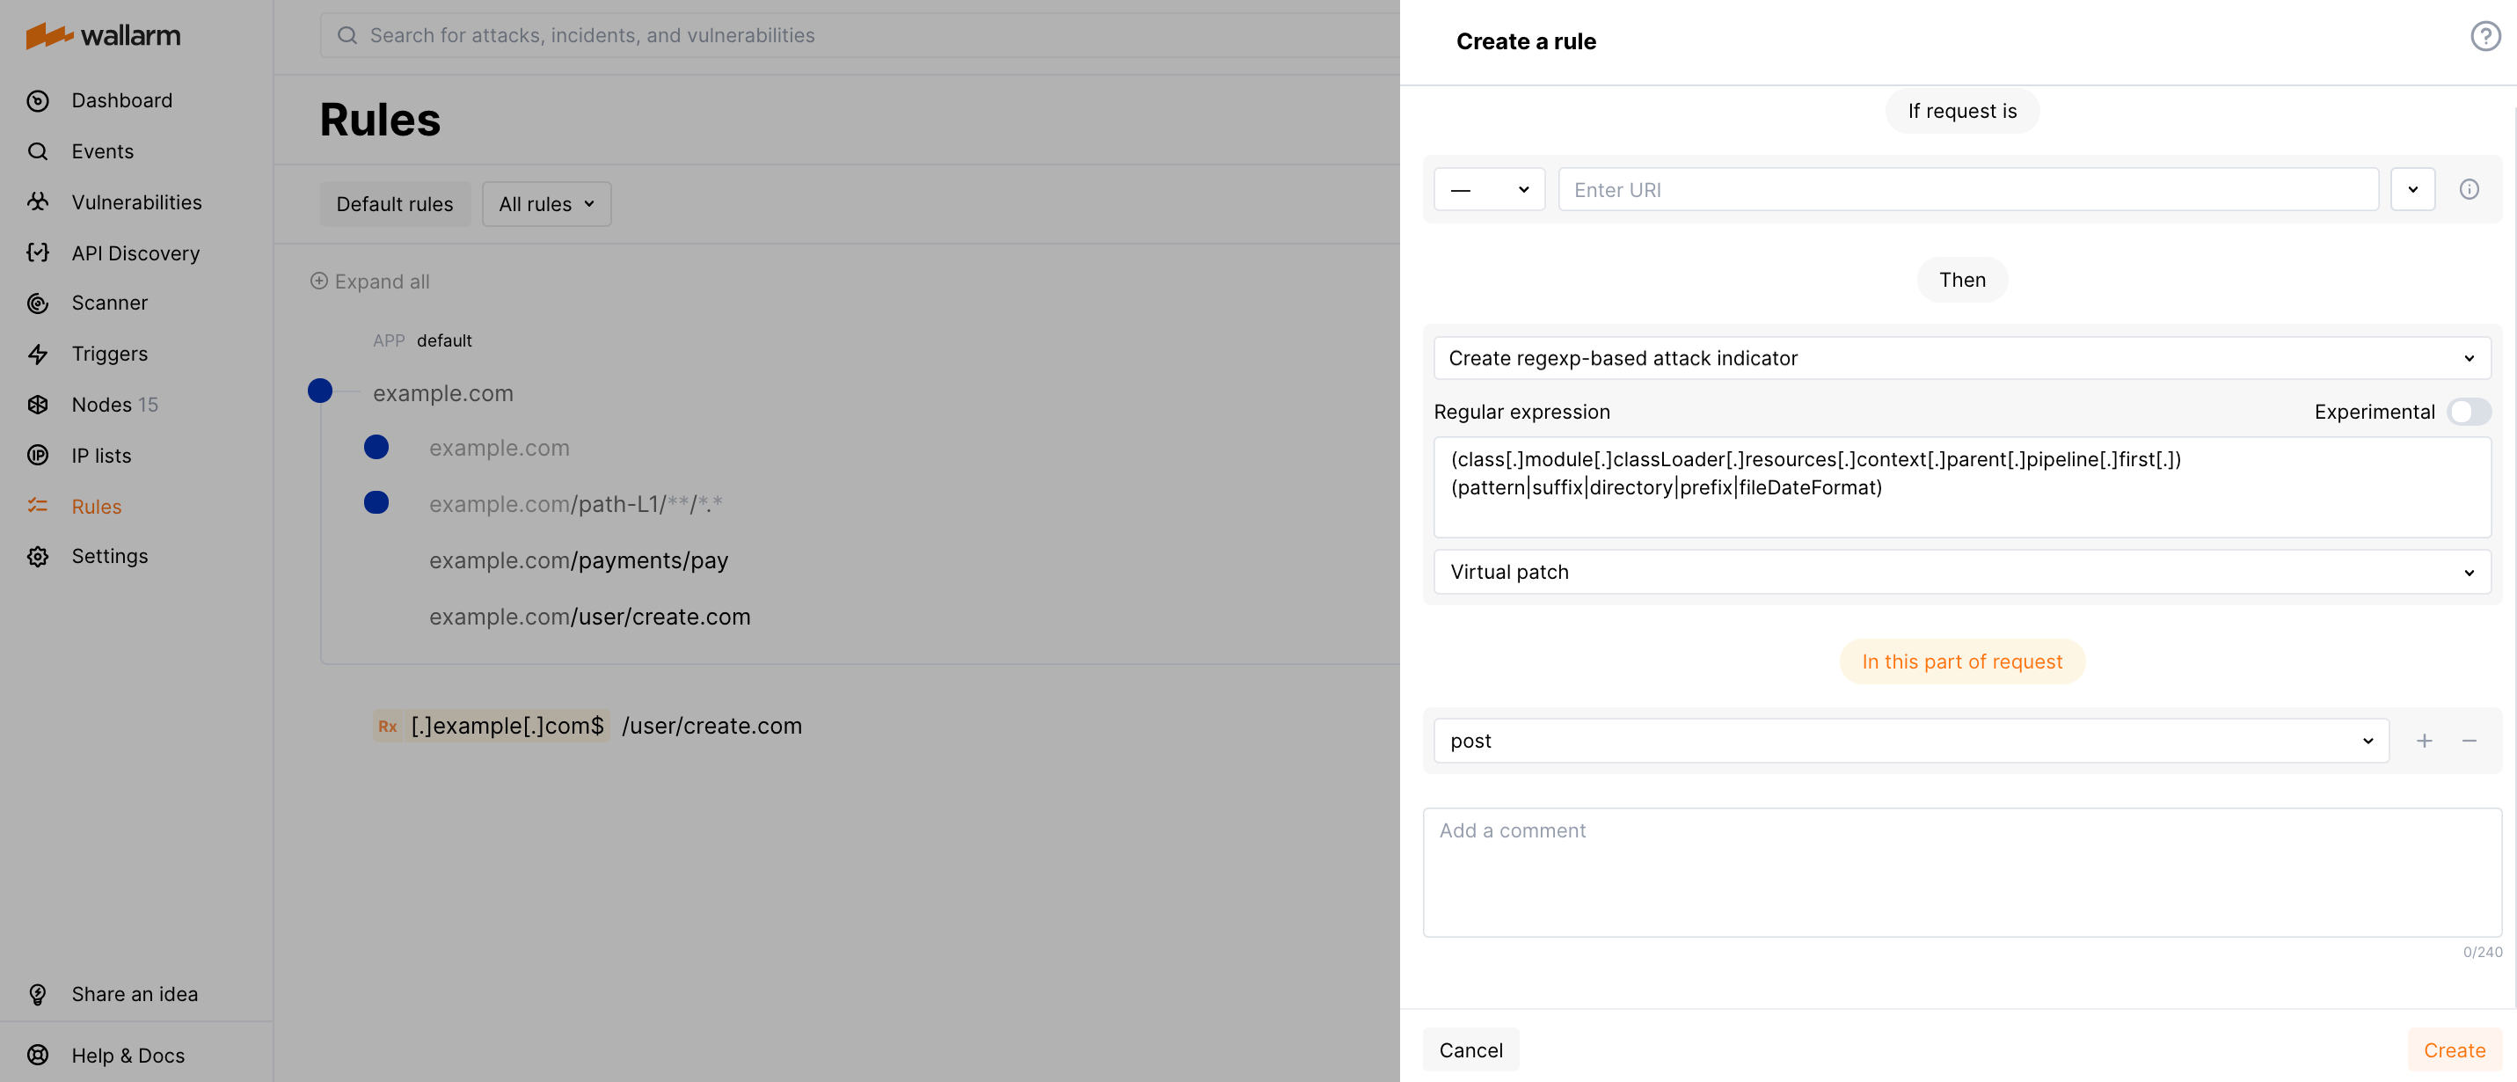Open the All rules filter dropdown
This screenshot has width=2517, height=1082.
click(x=546, y=204)
